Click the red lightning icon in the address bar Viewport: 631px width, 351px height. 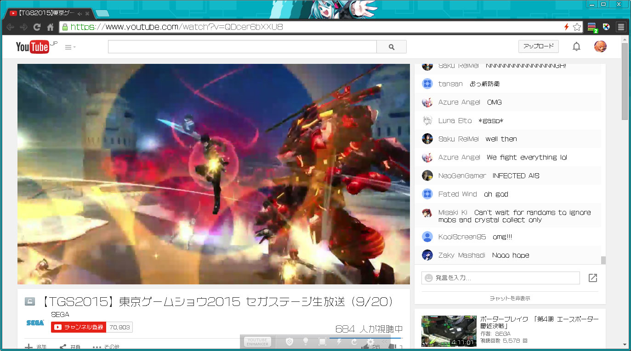(x=567, y=27)
